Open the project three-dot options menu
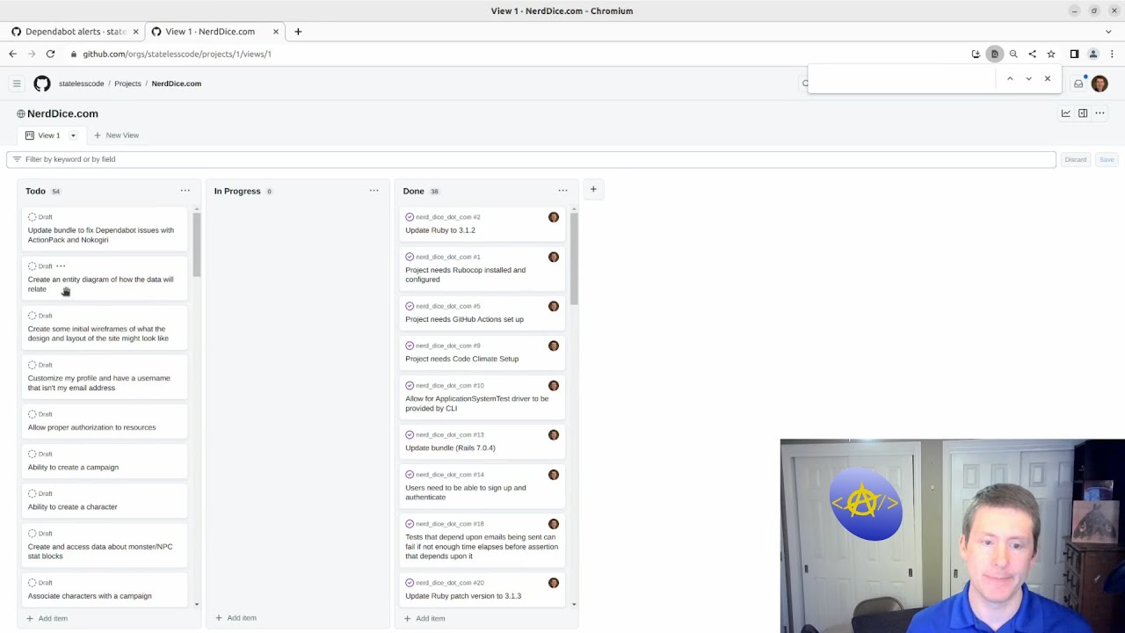The image size is (1125, 633). point(1100,113)
